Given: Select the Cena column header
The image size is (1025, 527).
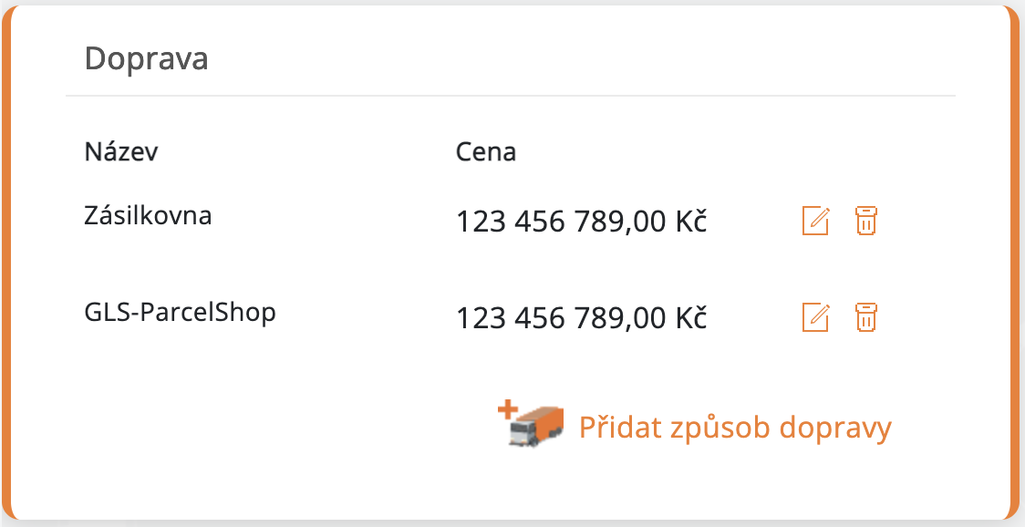Looking at the screenshot, I should coord(485,151).
